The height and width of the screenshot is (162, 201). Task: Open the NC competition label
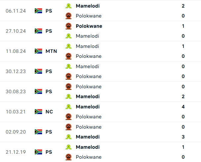pyautogui.click(x=49, y=112)
